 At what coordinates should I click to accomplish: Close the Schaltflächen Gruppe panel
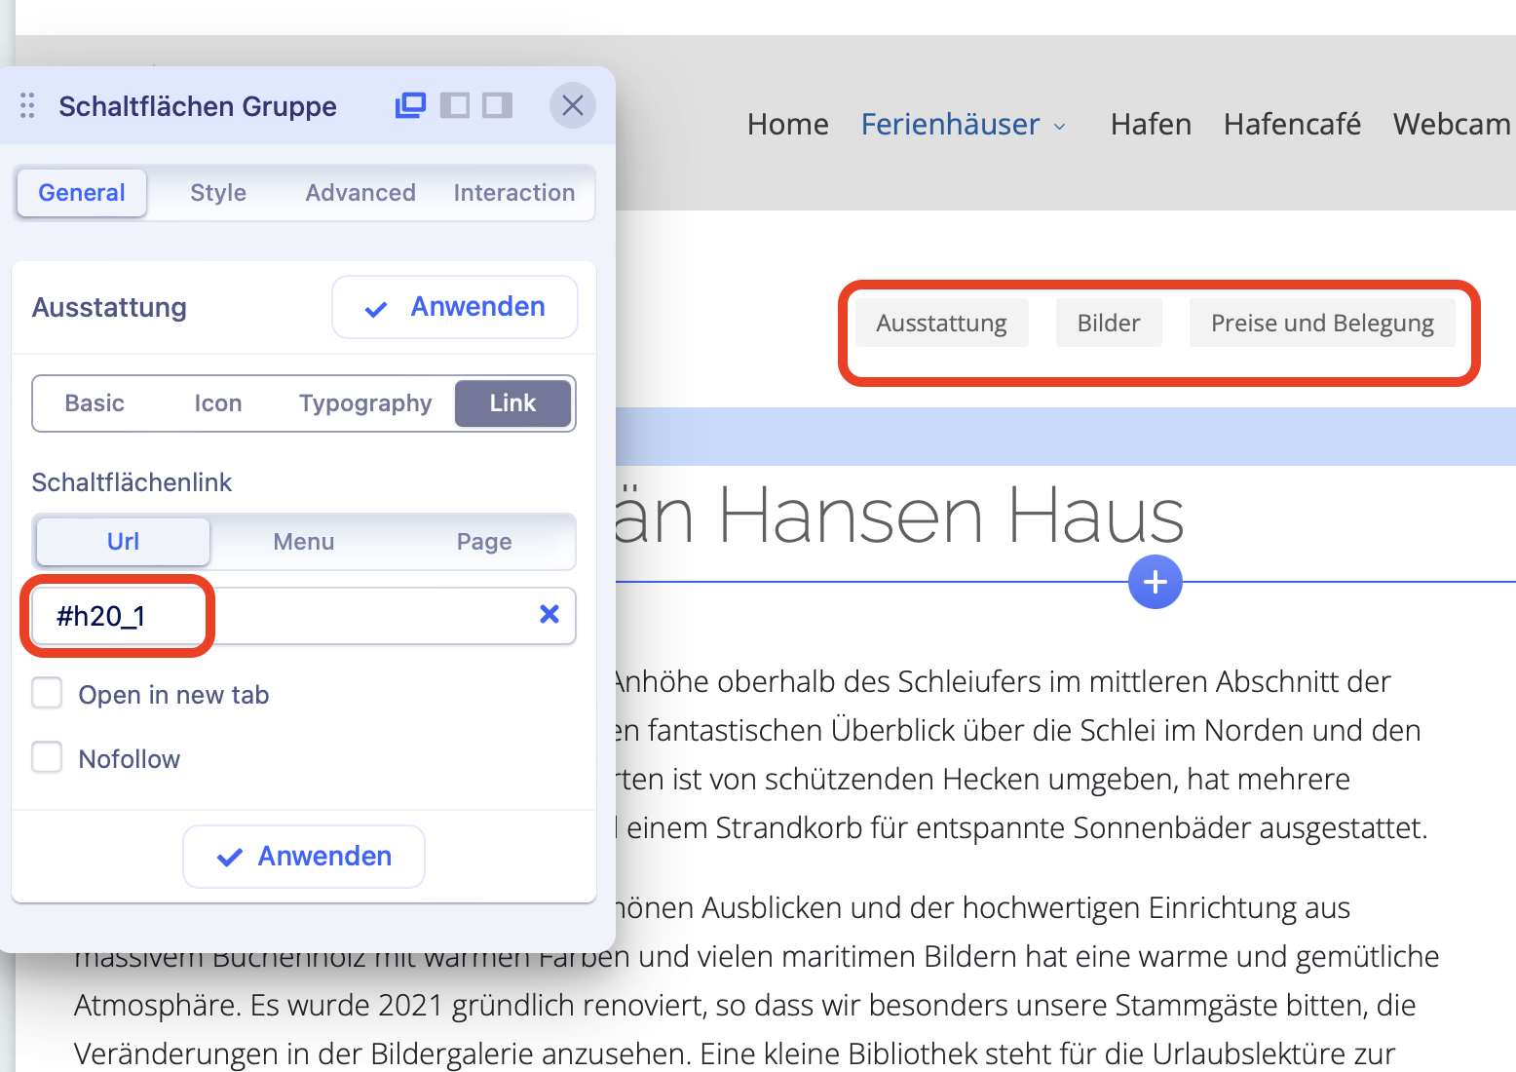tap(573, 105)
